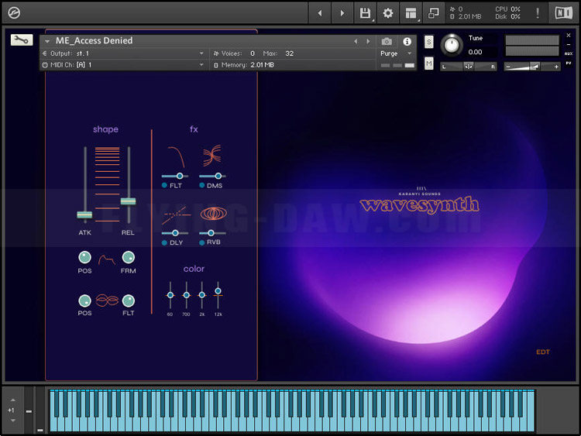
Task: Collapse the ME_Access Denied instrument header
Action: click(x=47, y=42)
